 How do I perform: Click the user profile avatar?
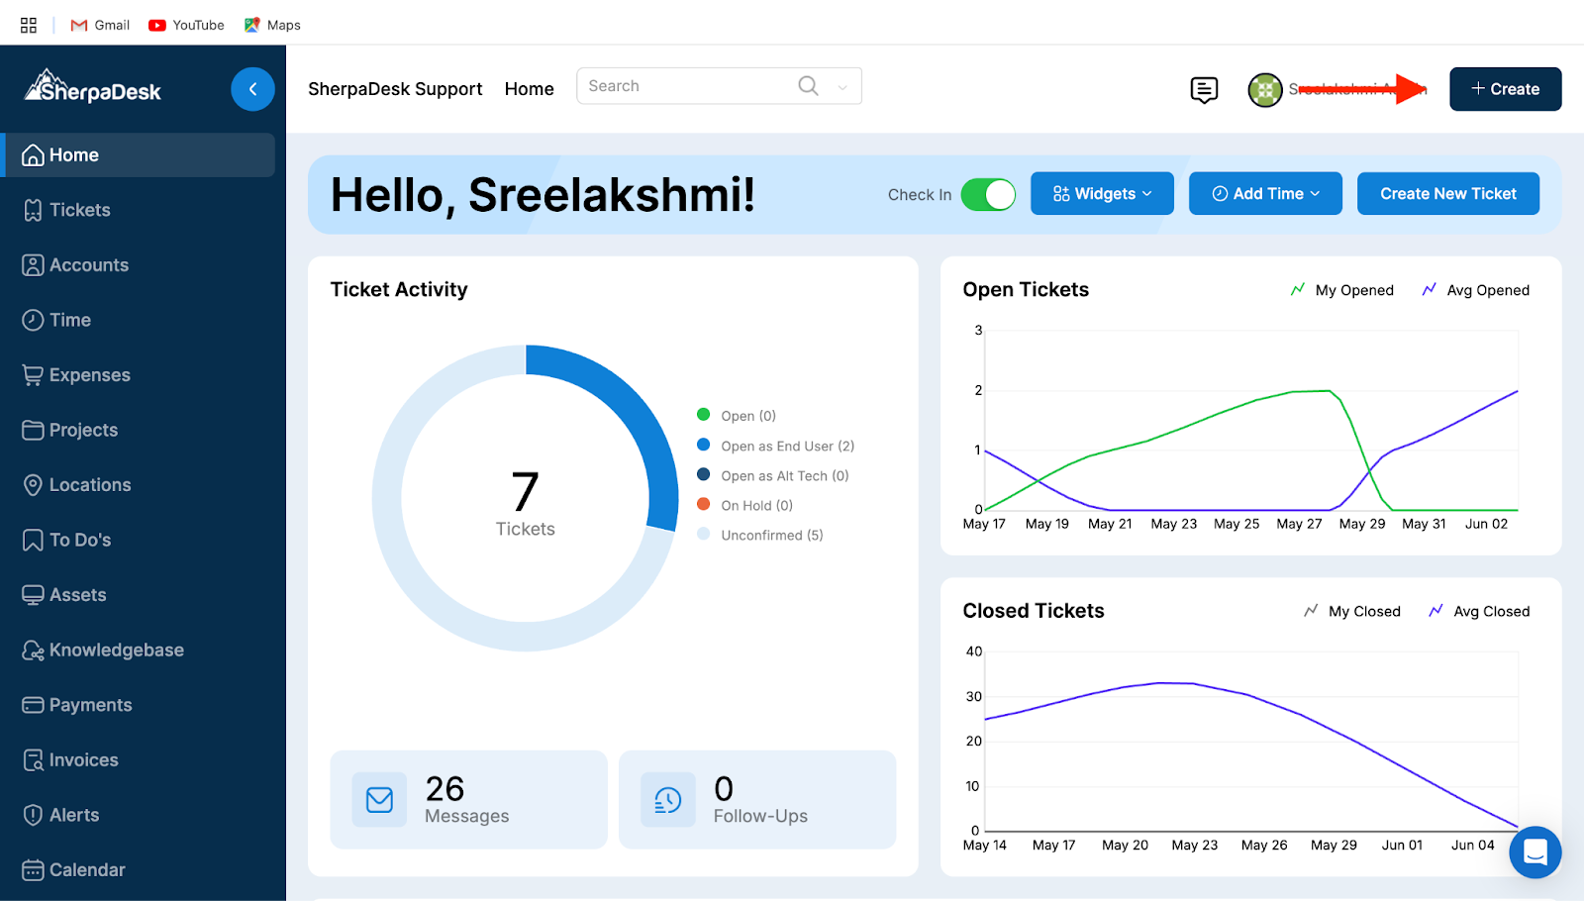coord(1264,90)
